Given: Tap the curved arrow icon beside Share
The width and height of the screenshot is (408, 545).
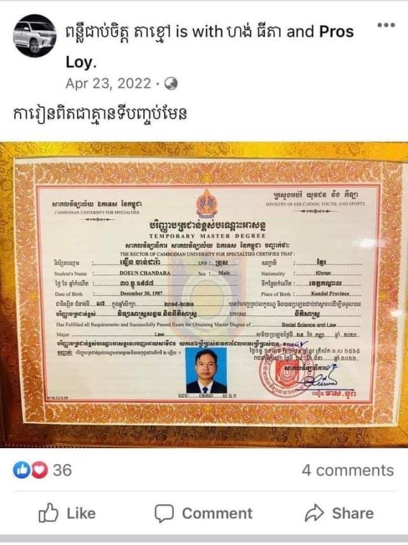Looking at the screenshot, I should [314, 513].
